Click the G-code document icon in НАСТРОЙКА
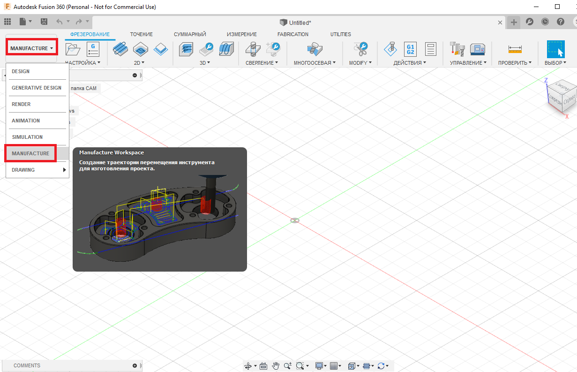The image size is (577, 372). tap(93, 49)
